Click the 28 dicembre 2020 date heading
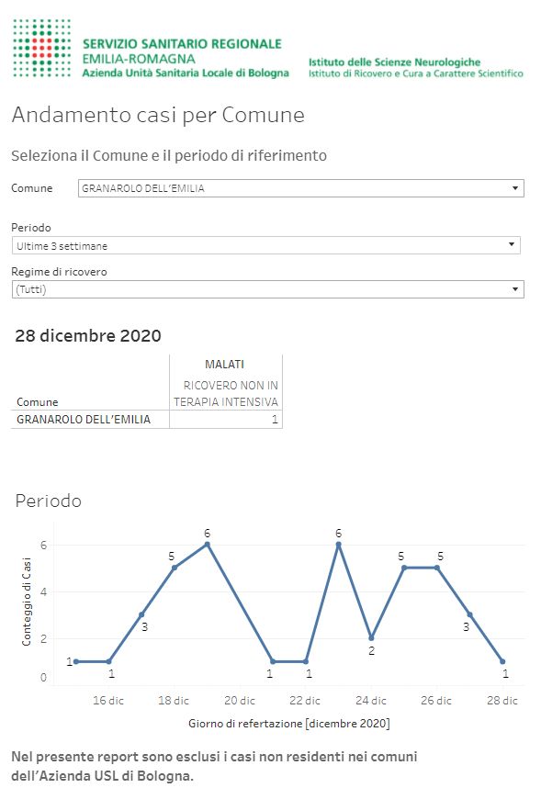541x788 pixels. [88, 335]
